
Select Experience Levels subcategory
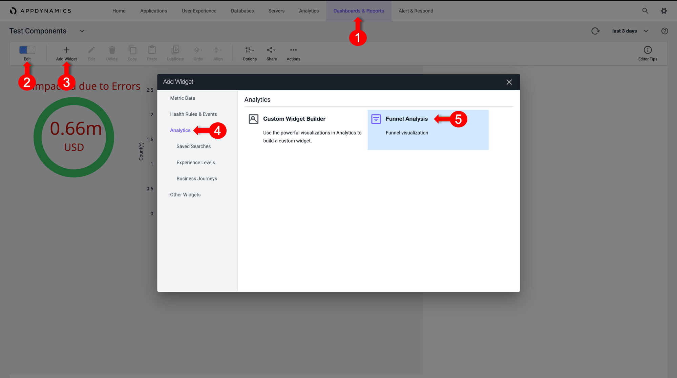[x=196, y=163]
